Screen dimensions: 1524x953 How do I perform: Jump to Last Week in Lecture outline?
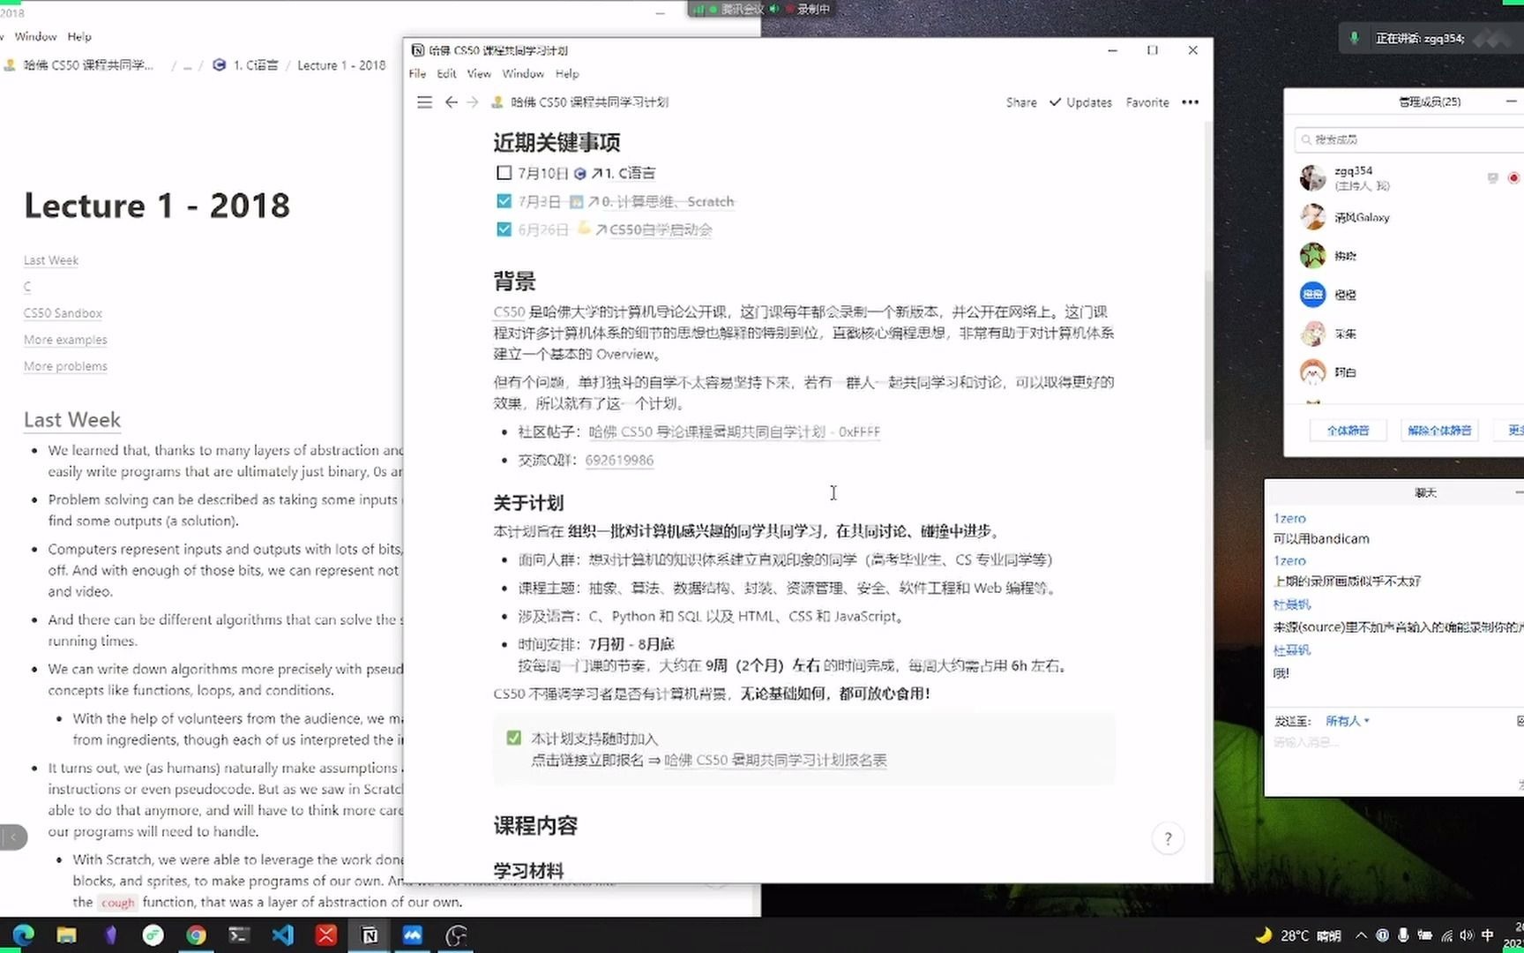point(51,260)
